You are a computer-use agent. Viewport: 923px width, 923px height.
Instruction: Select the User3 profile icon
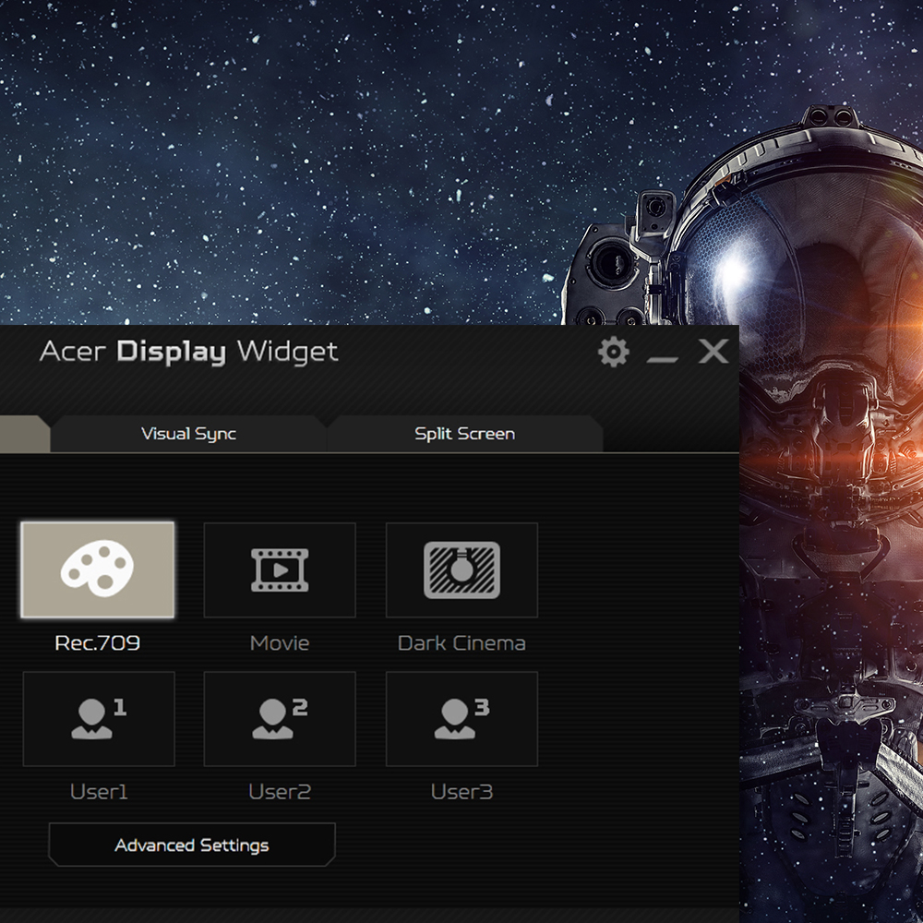click(x=461, y=719)
